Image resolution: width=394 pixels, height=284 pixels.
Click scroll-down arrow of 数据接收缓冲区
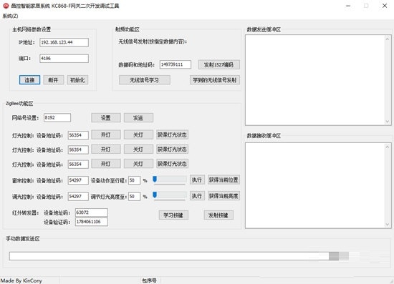[388, 225]
